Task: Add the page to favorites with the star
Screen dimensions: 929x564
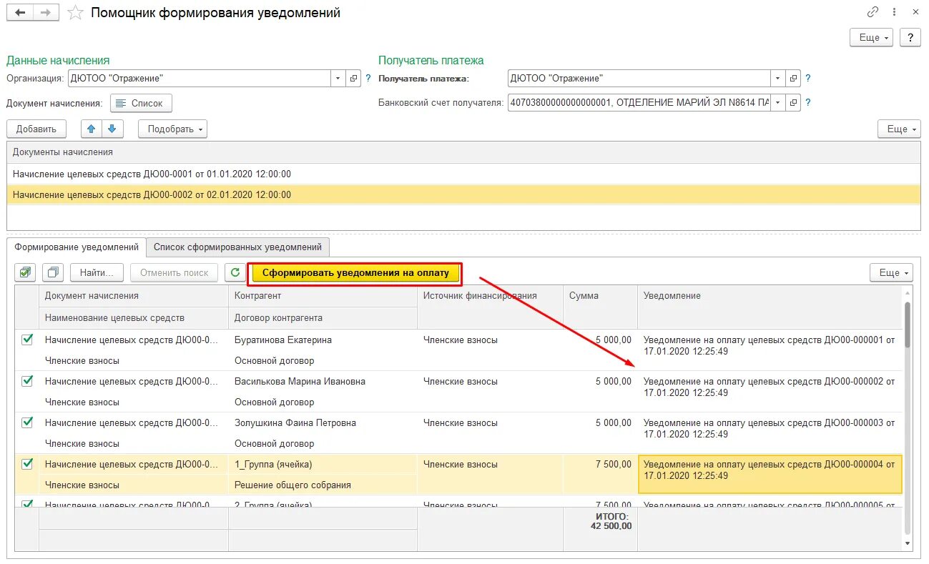Action: tap(76, 13)
